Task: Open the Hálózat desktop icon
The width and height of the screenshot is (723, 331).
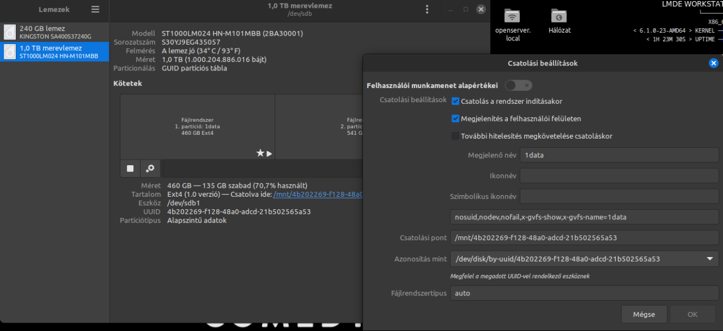Action: (559, 21)
